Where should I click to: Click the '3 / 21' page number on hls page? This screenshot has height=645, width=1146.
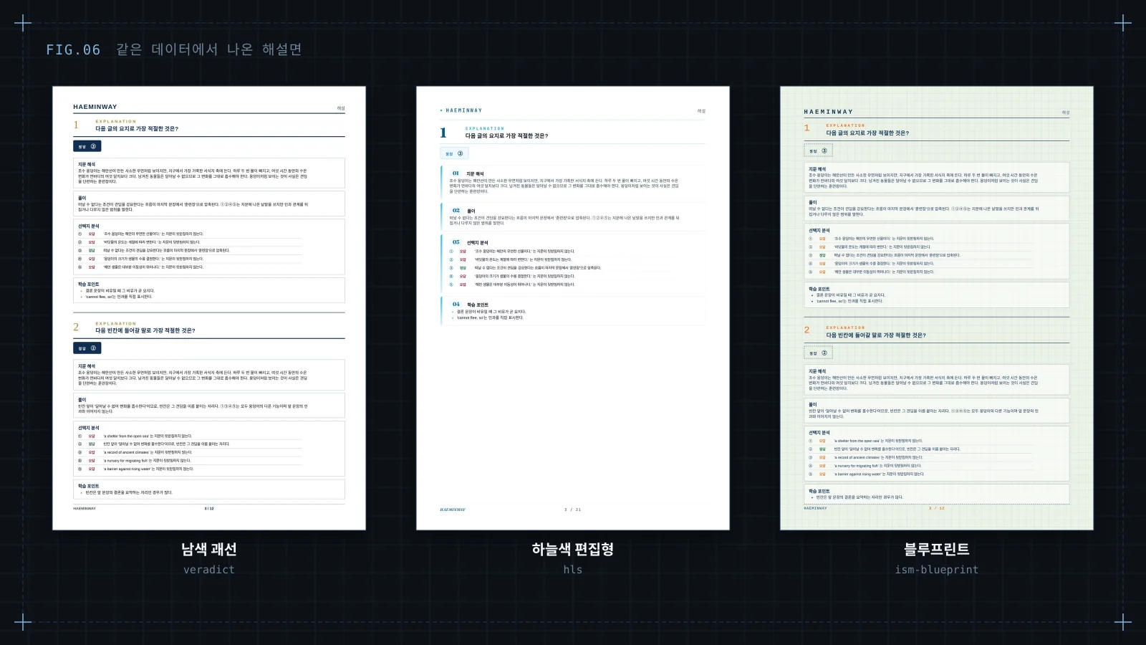[x=573, y=510]
